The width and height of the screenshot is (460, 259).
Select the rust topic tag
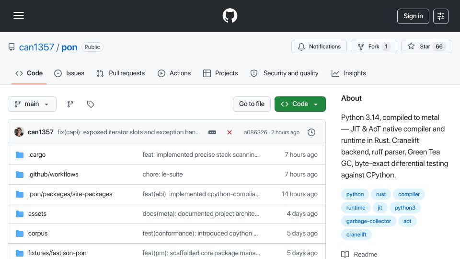click(x=381, y=194)
